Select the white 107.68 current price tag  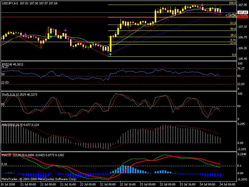(x=243, y=12)
